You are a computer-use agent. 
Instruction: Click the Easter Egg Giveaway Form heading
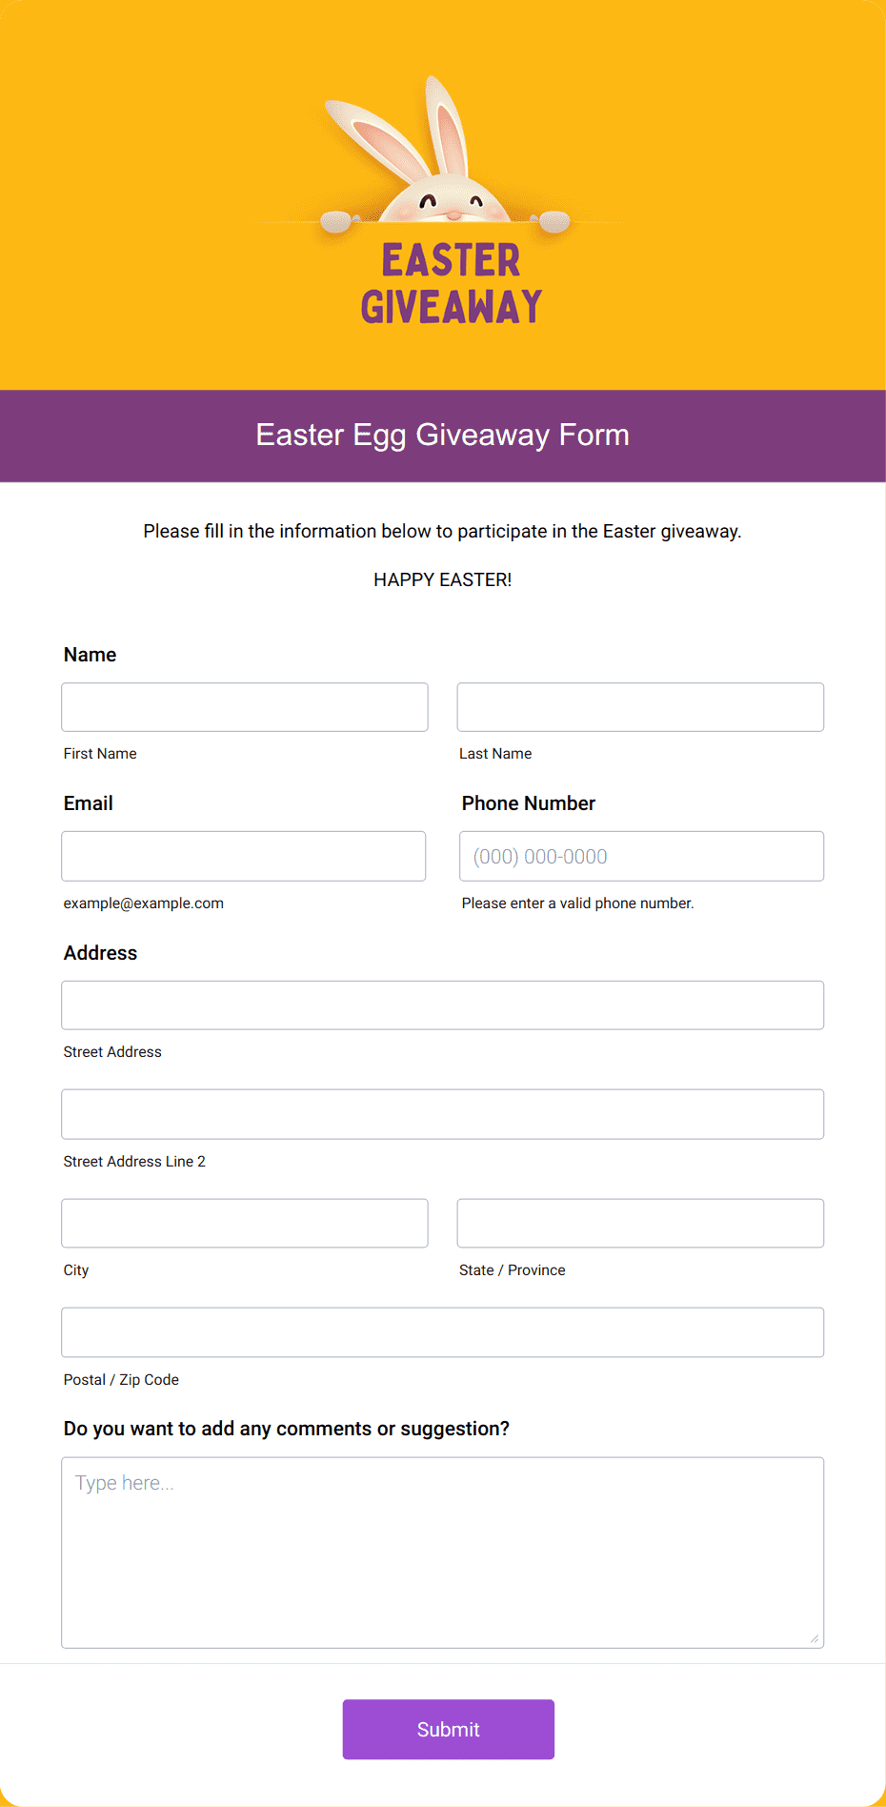pyautogui.click(x=443, y=436)
